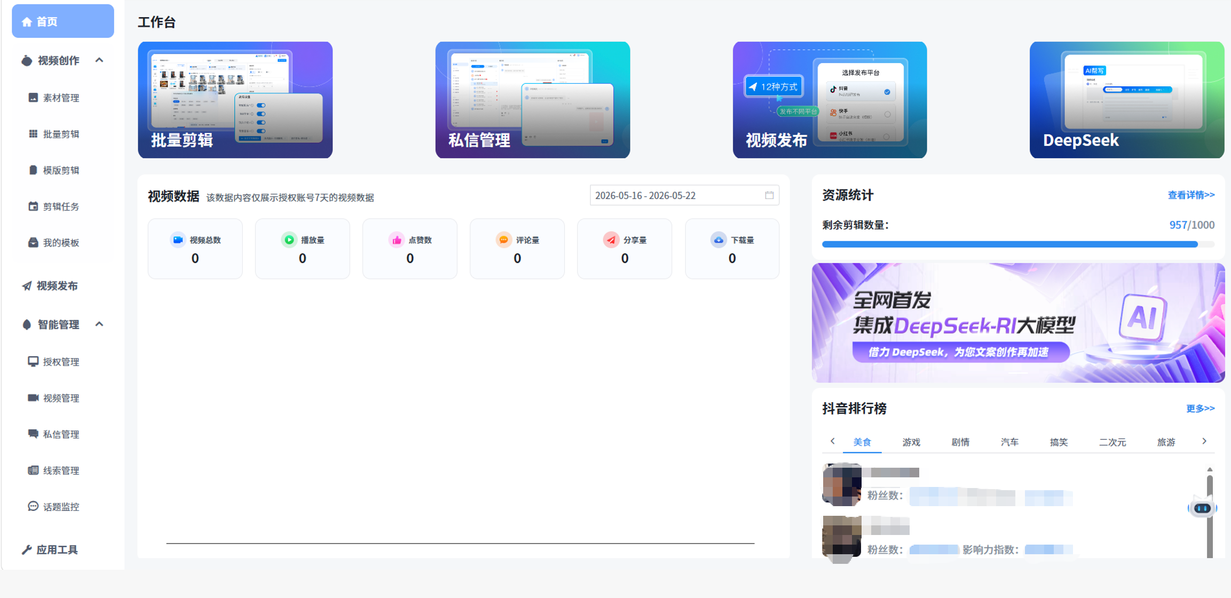Click the 957/1000 remaining count text
Image resolution: width=1231 pixels, height=598 pixels.
(1191, 225)
